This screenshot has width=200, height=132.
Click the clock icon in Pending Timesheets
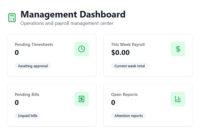point(81,49)
